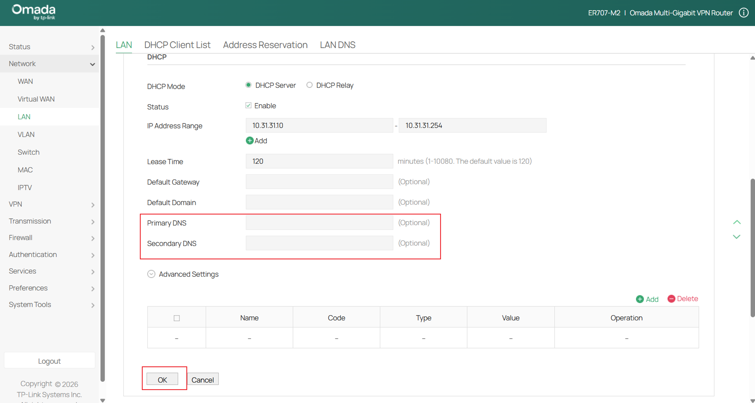755x403 pixels.
Task: Expand the Preferences sidebar menu
Action: coord(49,288)
